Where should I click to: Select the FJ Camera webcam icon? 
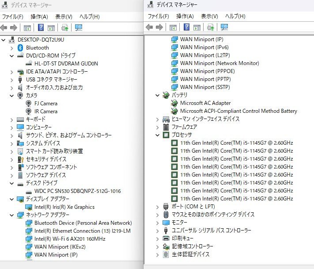coord(29,104)
